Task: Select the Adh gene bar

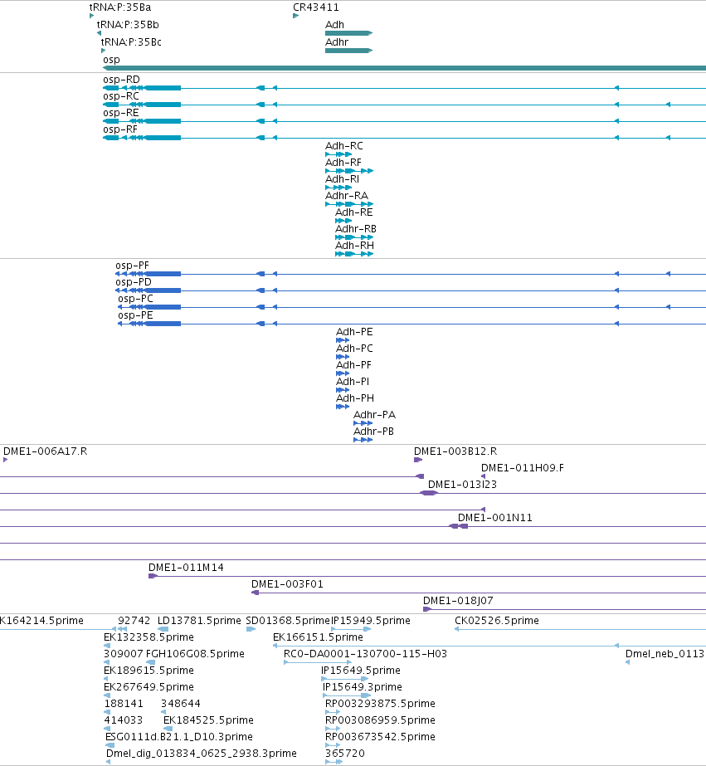Action: tap(348, 33)
